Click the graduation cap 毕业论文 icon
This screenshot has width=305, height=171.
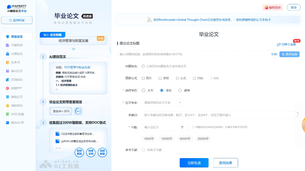coord(7,37)
